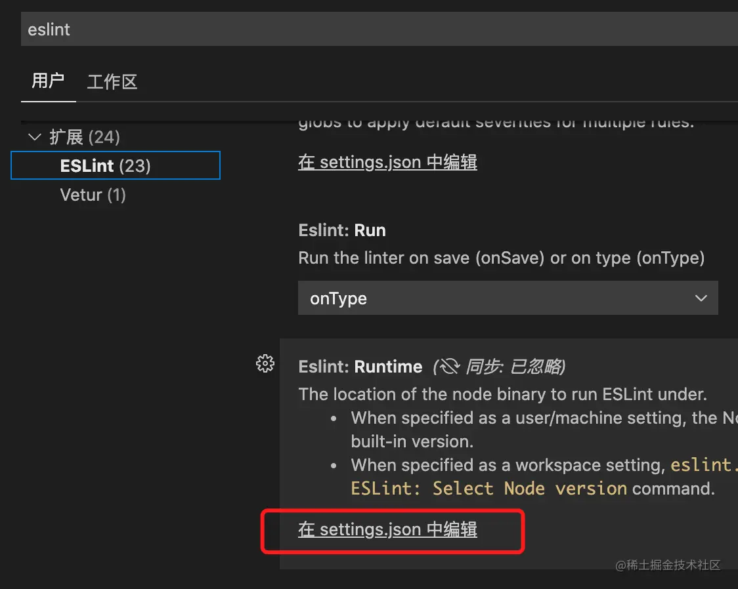Switch to the 工作区 tab
This screenshot has height=589, width=738.
[x=112, y=82]
